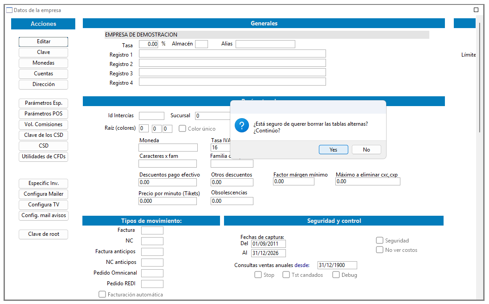Click the Id Intercías field
489x304 pixels.
151,116
